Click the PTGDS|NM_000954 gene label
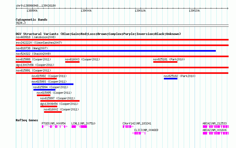This screenshot has width=236, height=148. (54, 123)
